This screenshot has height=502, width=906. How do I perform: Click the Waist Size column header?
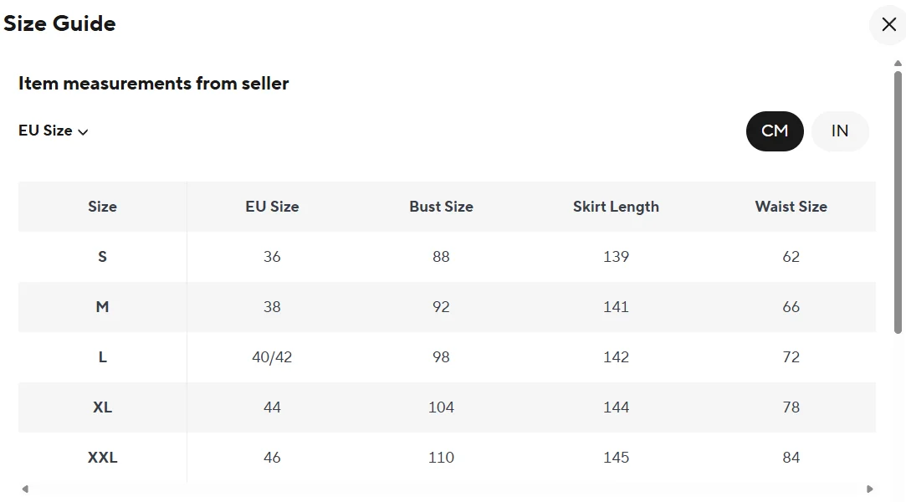[791, 207]
